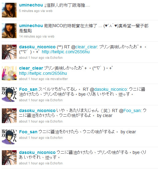This screenshot has width=158, height=169.
Task: Click '5 minutes ago' timestamp link
Action: (29, 11)
